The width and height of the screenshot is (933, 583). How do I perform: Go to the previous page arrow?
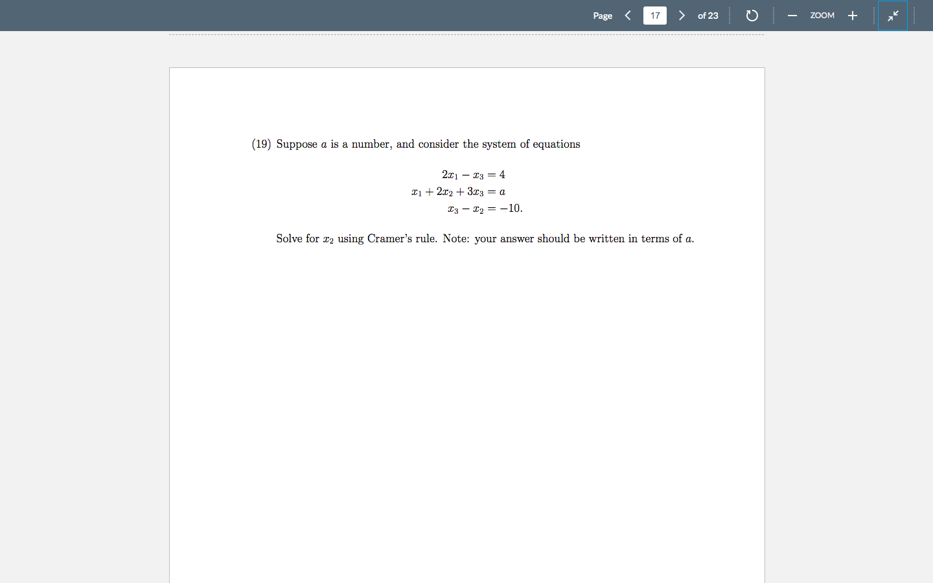click(x=628, y=16)
